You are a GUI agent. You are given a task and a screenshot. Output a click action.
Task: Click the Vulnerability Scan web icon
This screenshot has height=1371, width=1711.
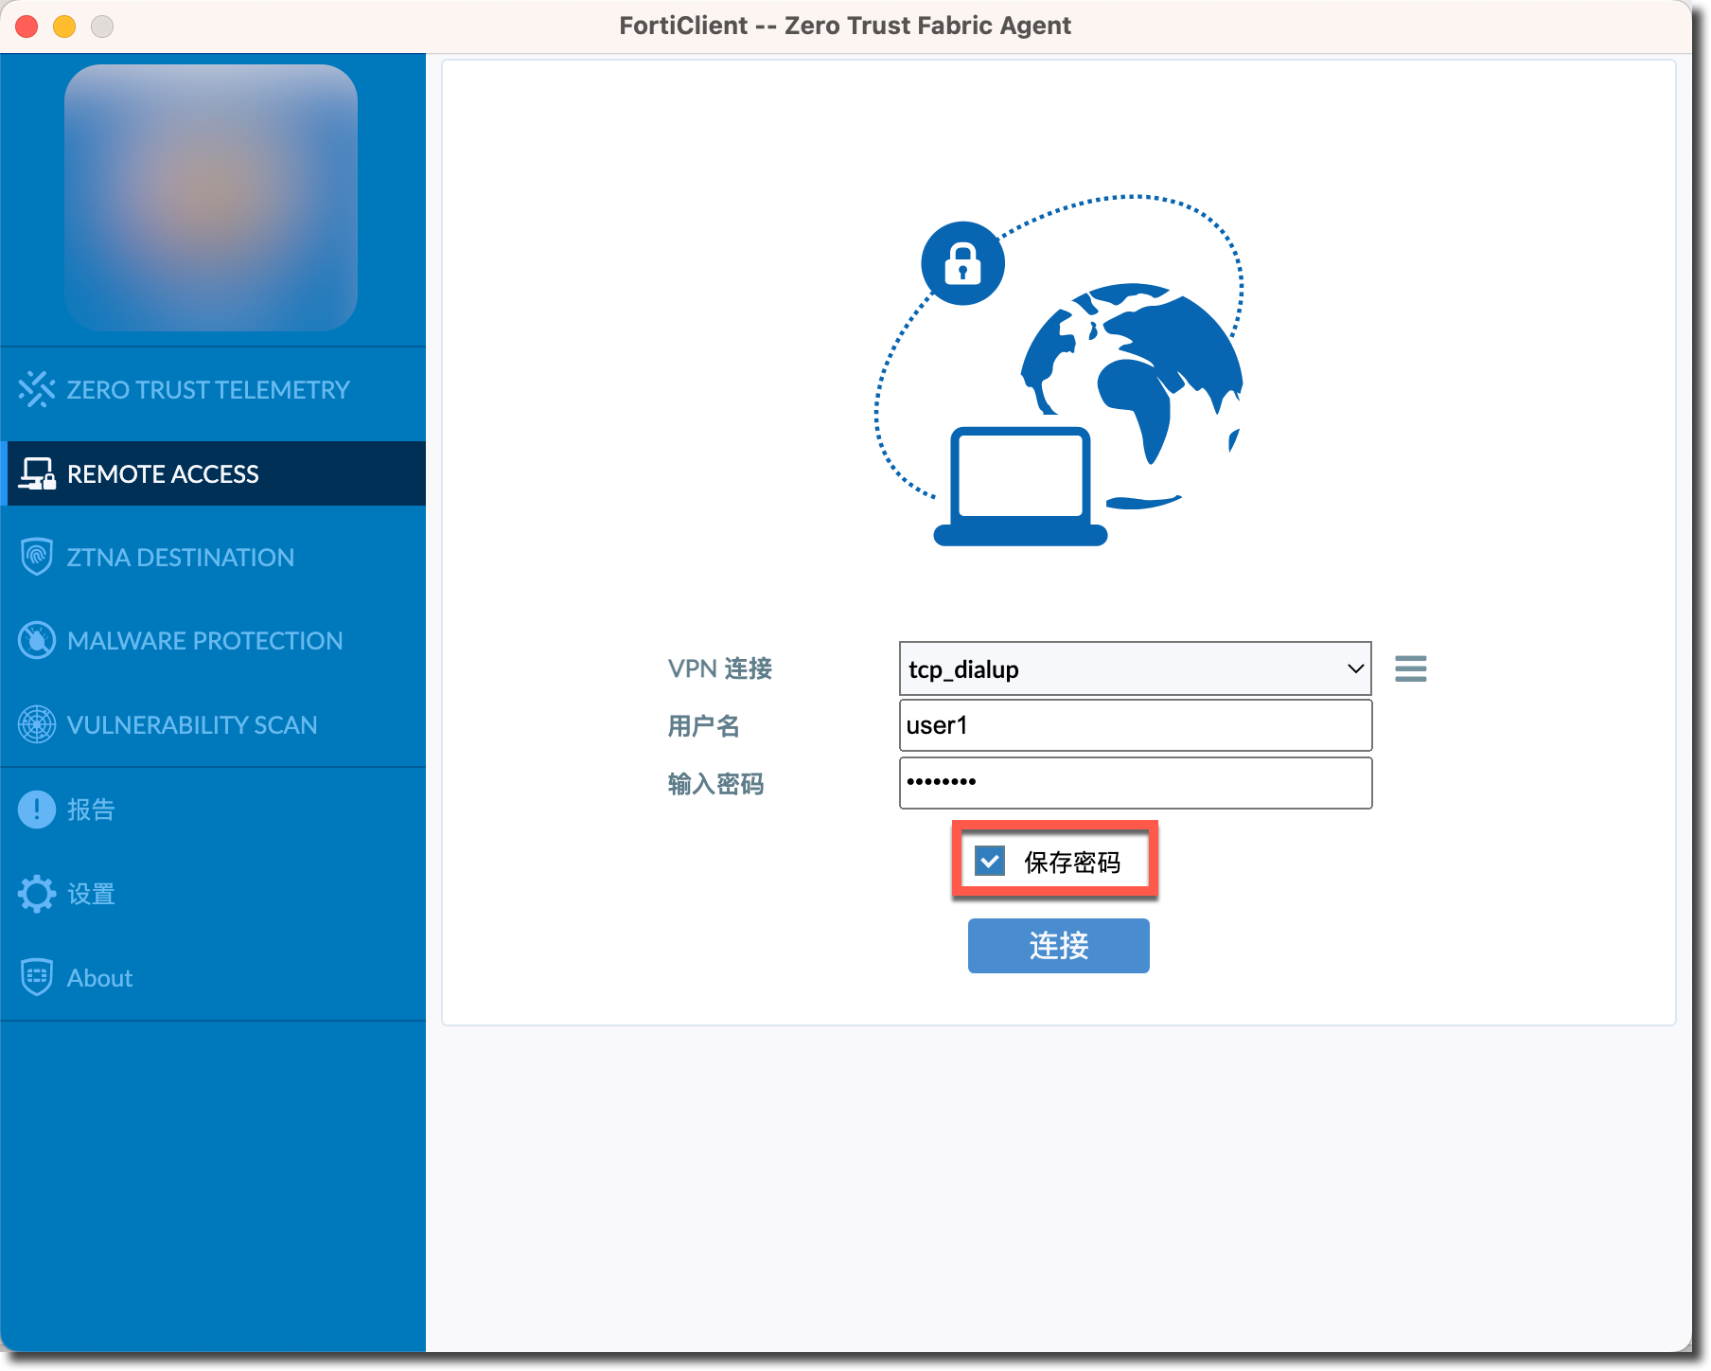(x=37, y=724)
